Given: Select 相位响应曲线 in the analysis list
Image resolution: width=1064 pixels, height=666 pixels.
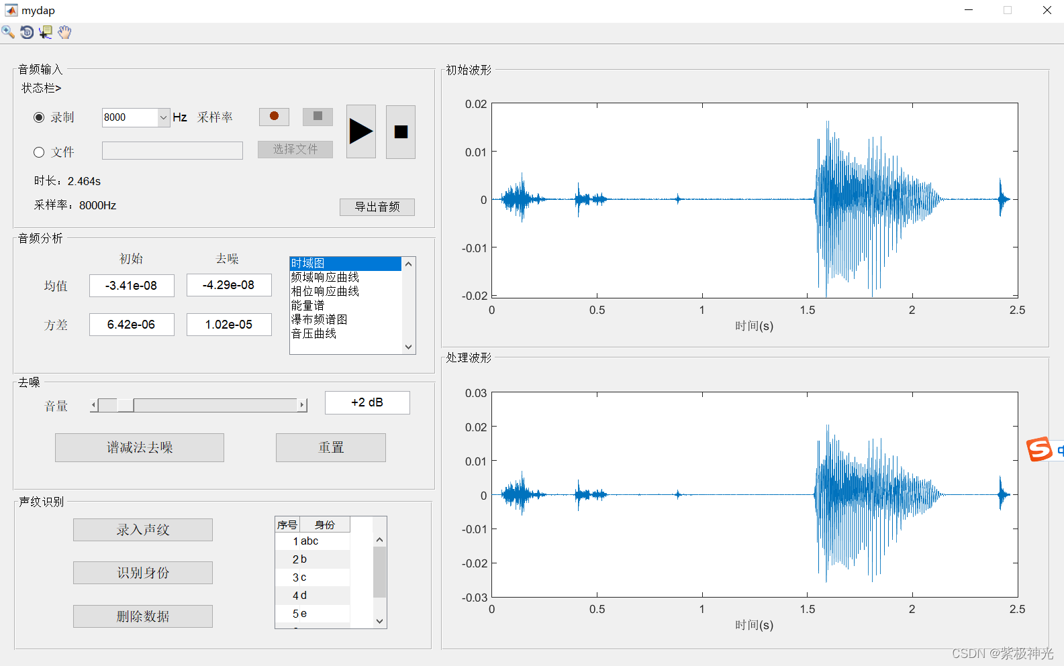Looking at the screenshot, I should pos(345,291).
